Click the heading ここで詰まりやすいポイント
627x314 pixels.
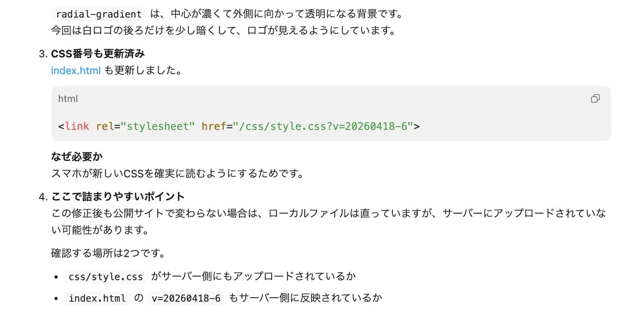click(x=118, y=196)
